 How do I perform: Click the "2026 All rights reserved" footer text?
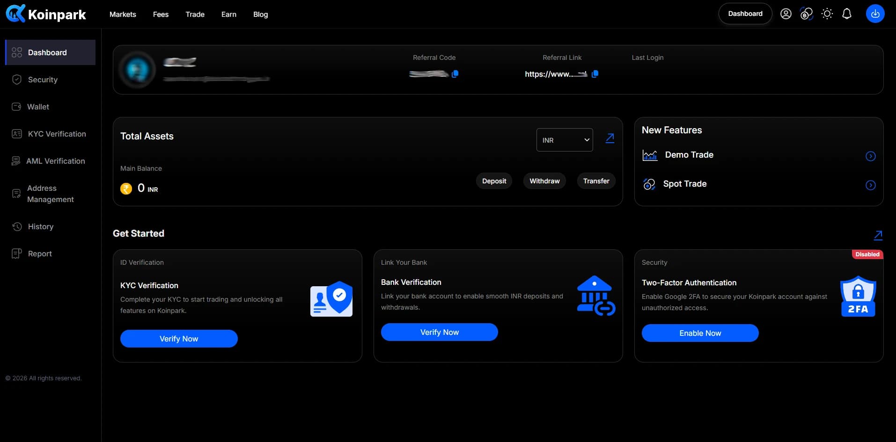(x=44, y=378)
